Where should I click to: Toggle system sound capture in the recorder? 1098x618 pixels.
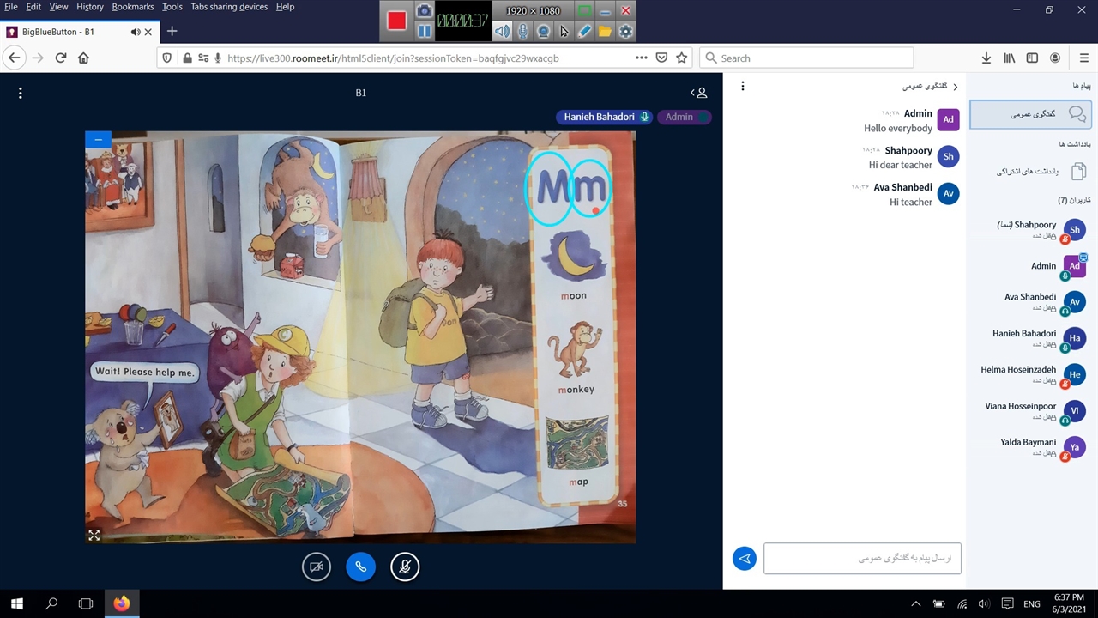(503, 31)
